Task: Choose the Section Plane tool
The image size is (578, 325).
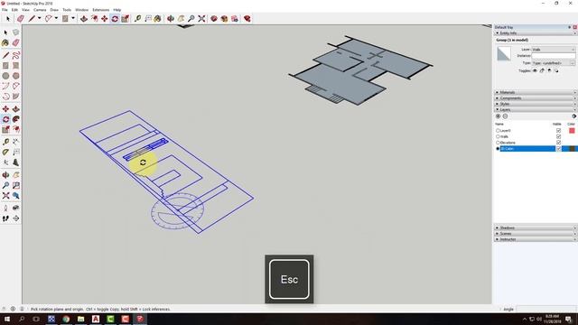Action: 16,218
